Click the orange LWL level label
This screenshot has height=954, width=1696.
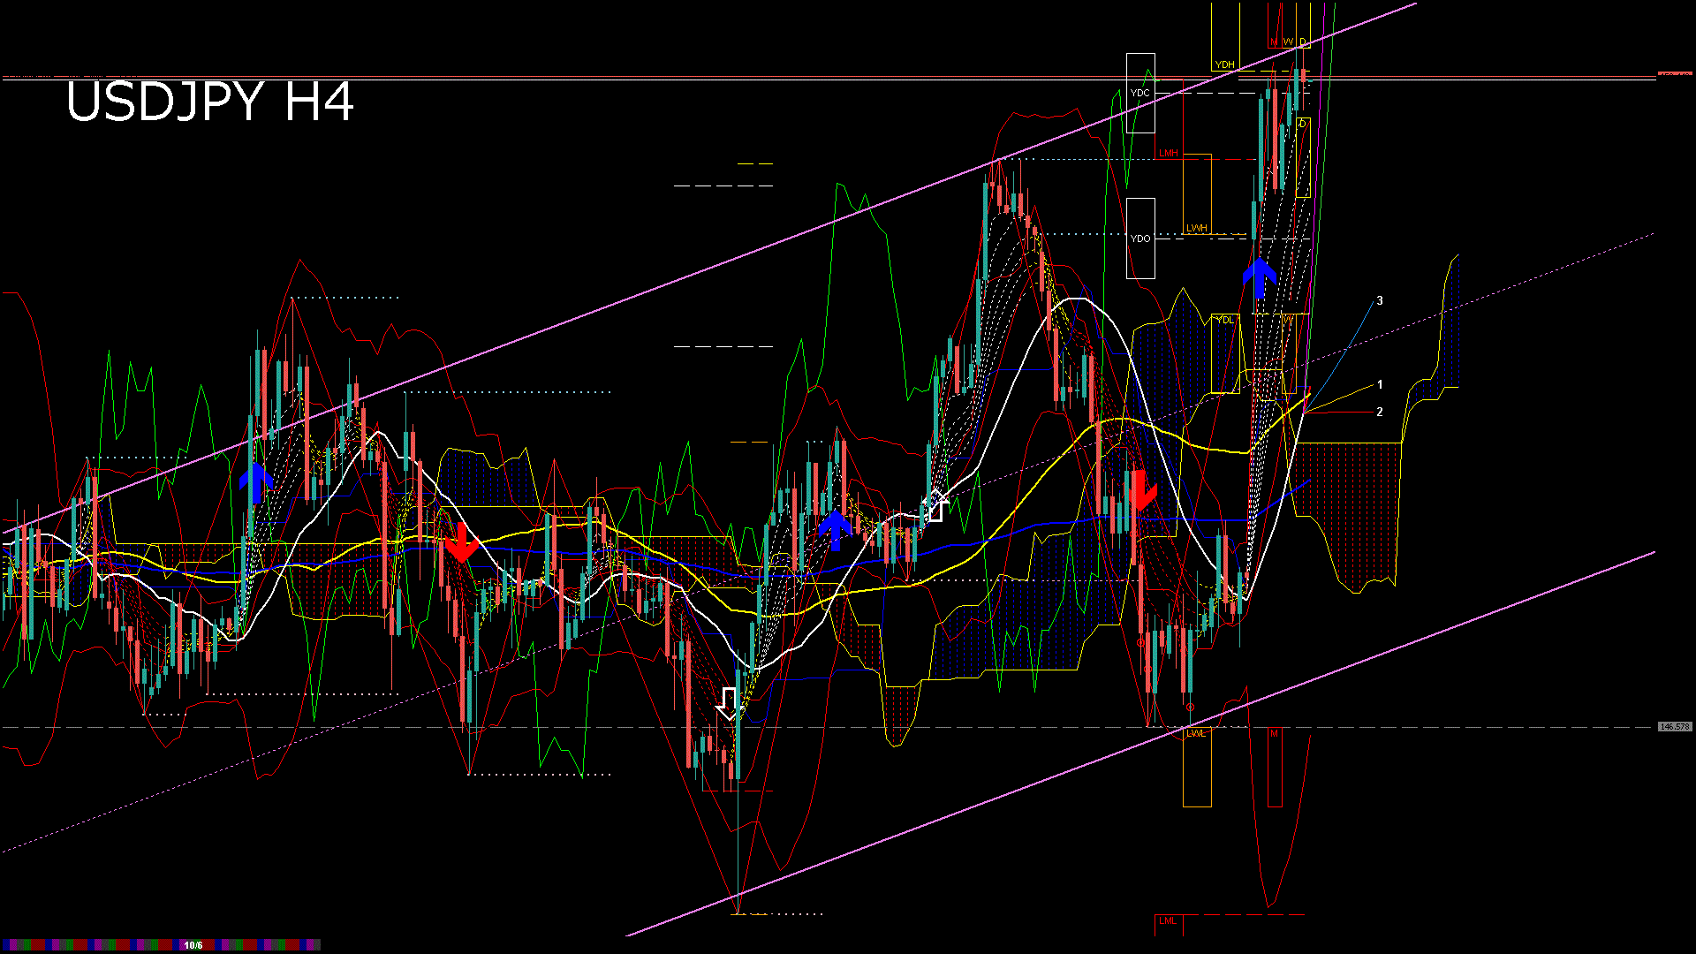pyautogui.click(x=1195, y=733)
